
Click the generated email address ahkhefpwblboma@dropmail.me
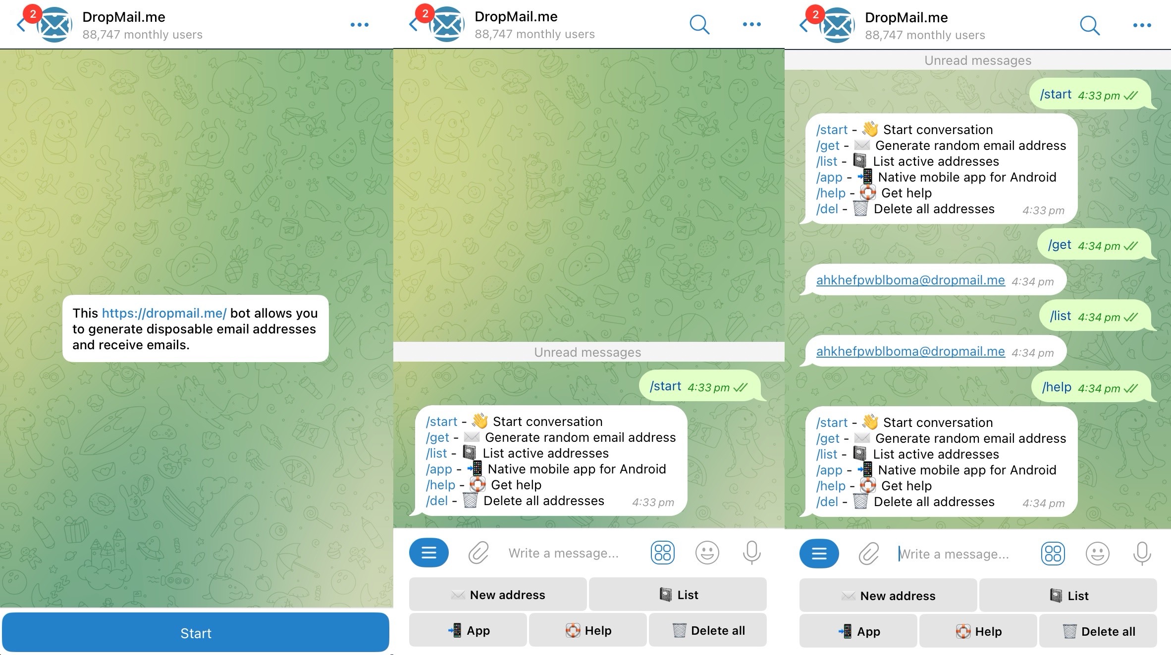(x=909, y=280)
